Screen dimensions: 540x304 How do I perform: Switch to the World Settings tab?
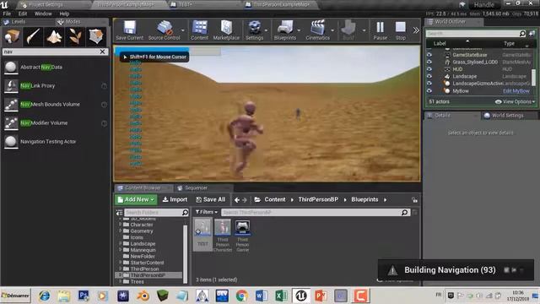tap(507, 116)
